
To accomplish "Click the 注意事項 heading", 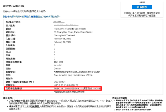I will point(8,98).
